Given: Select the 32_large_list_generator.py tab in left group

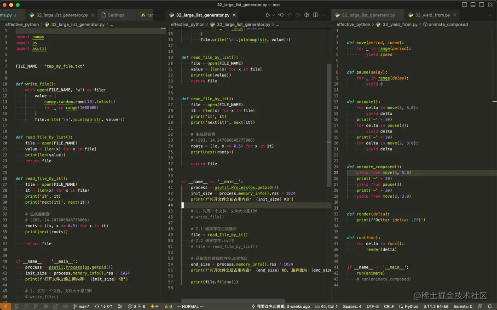Looking at the screenshot, I should [62, 15].
